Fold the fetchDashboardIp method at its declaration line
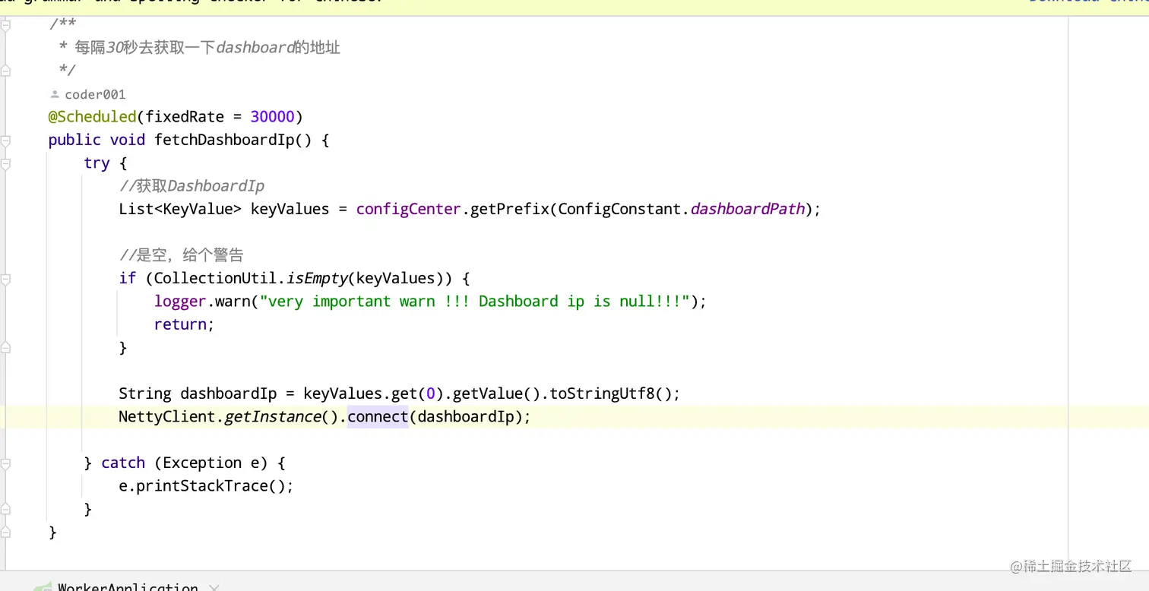This screenshot has width=1149, height=591. [x=6, y=141]
